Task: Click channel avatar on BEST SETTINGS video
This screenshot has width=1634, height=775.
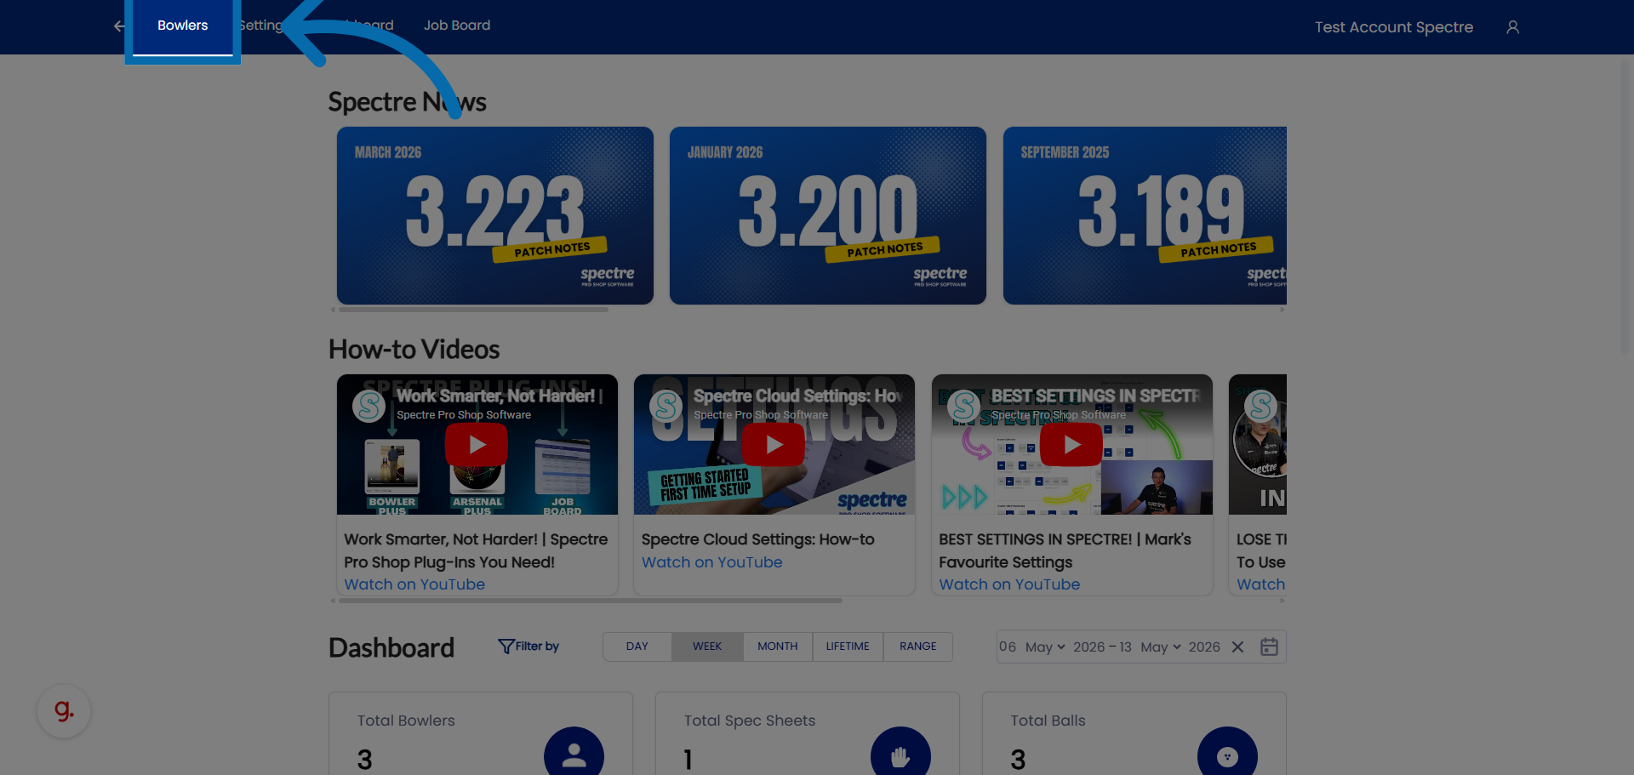Action: point(964,406)
